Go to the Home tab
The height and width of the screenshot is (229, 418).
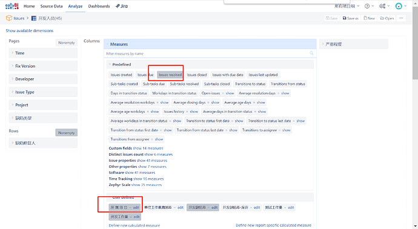point(29,6)
